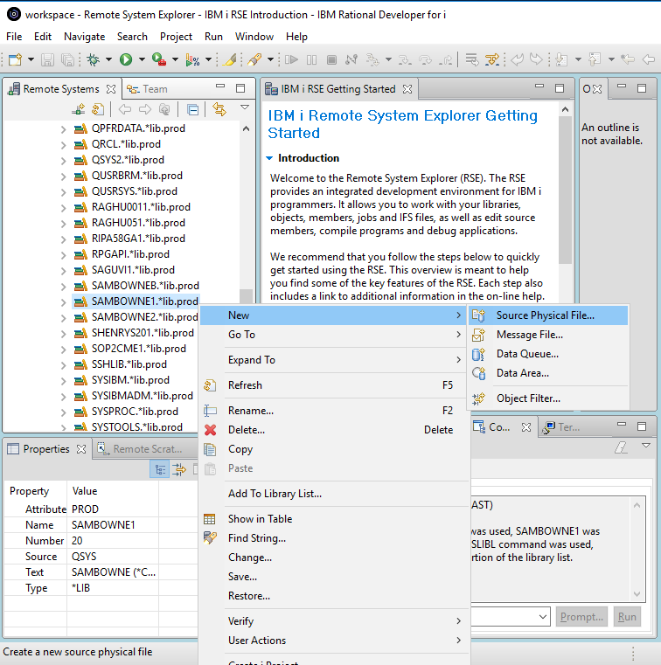Switch to the Team tab
Image resolution: width=661 pixels, height=665 pixels.
pos(147,89)
